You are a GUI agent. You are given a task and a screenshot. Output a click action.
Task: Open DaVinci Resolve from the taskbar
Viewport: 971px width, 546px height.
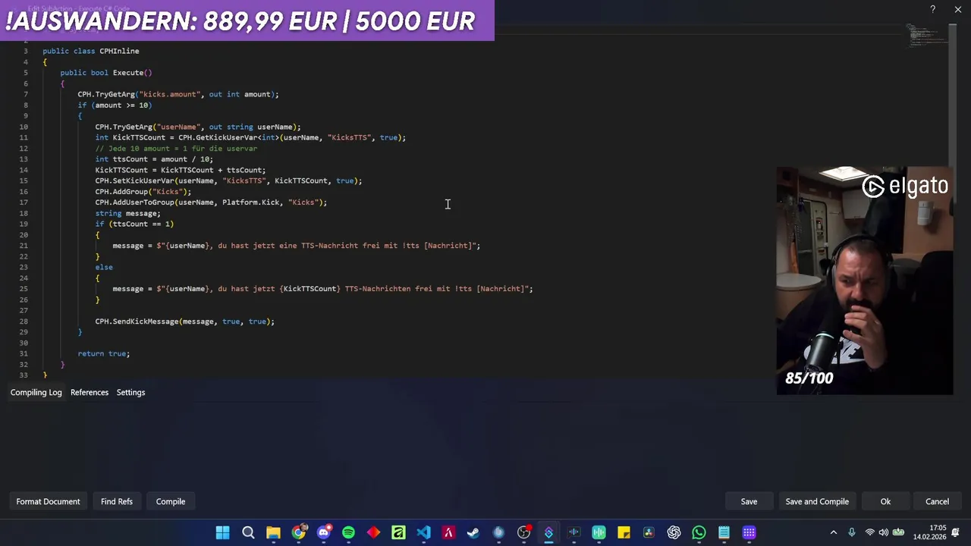[649, 532]
